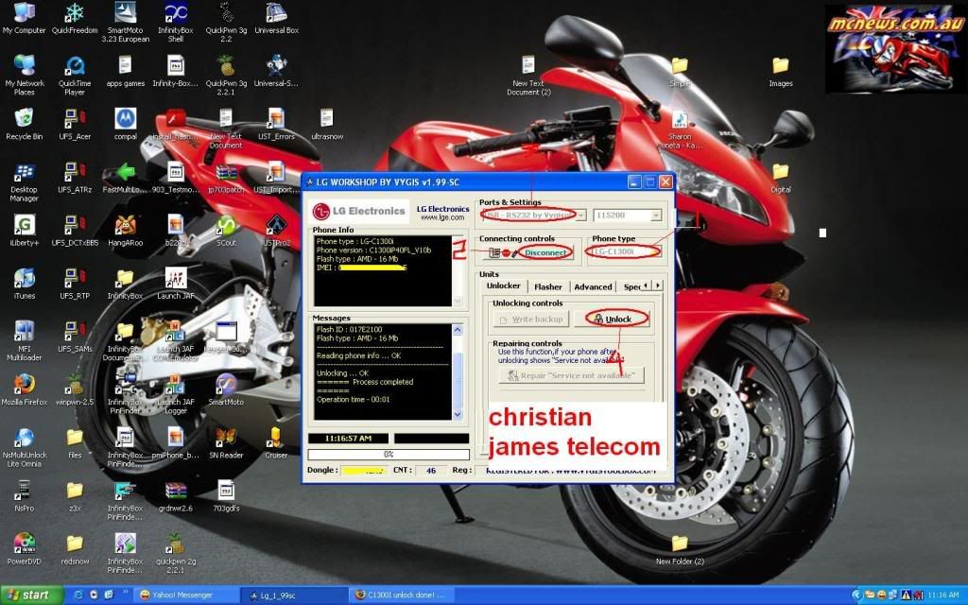Screen dimensions: 968x605
Task: Select the QuickTime Player icon
Action: point(75,76)
